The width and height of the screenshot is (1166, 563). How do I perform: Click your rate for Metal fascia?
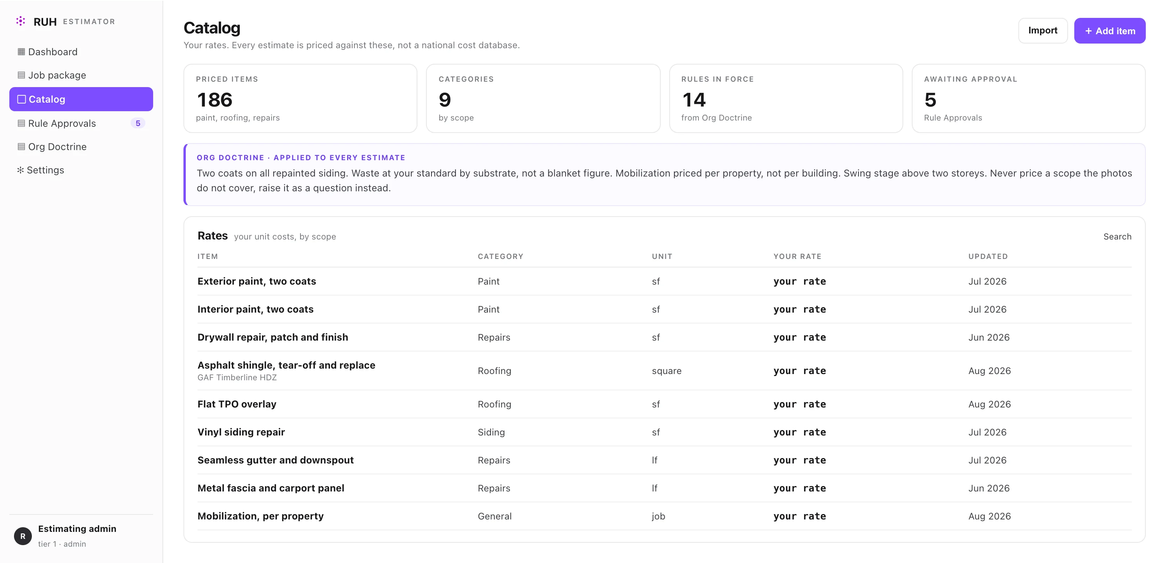[x=799, y=489]
